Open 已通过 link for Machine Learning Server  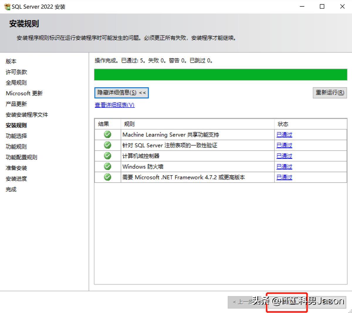click(284, 135)
